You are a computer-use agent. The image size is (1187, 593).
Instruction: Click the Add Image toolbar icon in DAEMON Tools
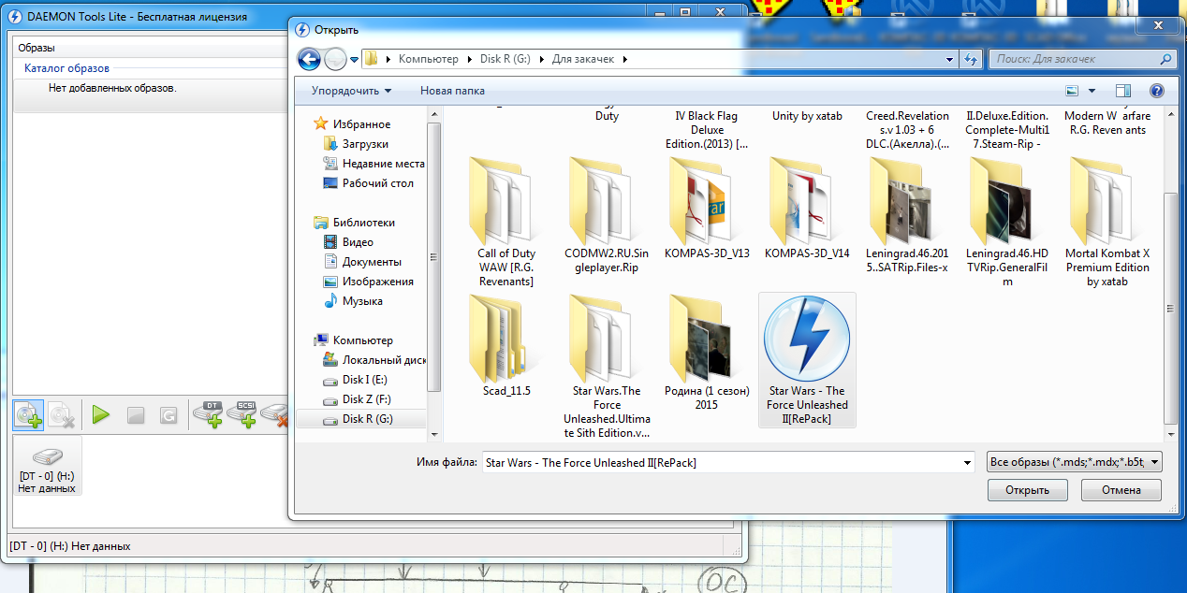[29, 415]
